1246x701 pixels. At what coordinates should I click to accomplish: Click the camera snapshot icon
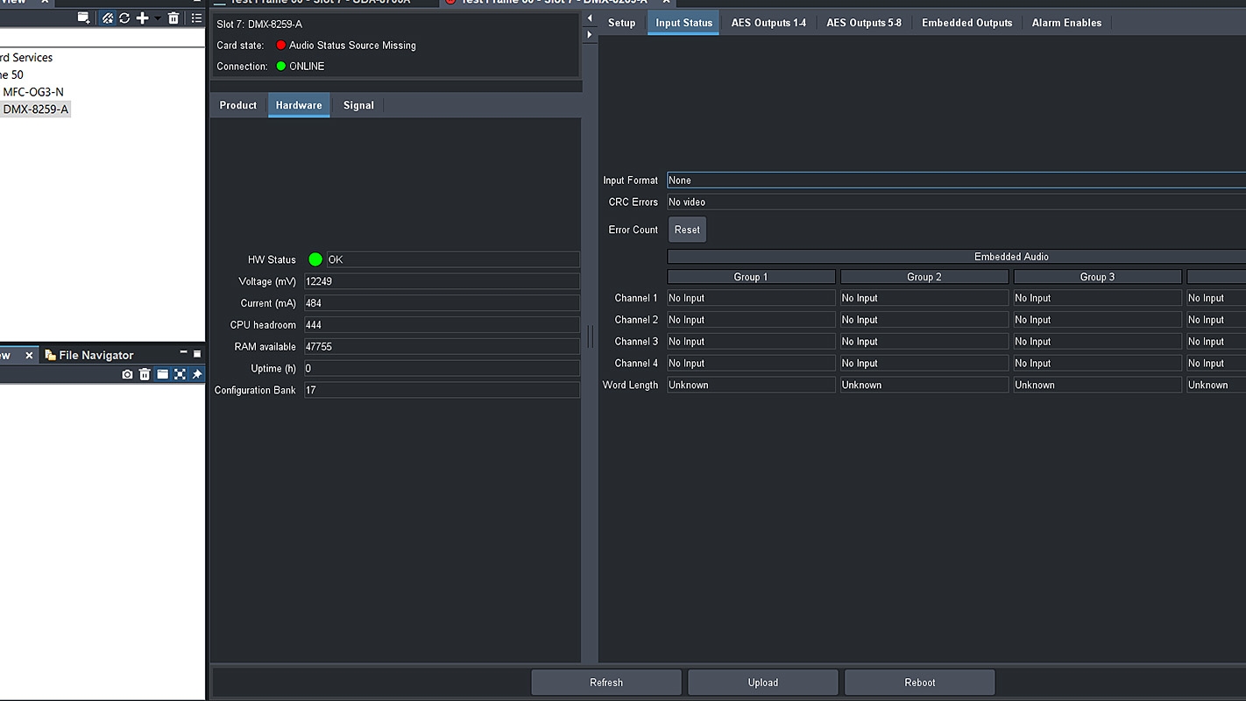pyautogui.click(x=127, y=374)
